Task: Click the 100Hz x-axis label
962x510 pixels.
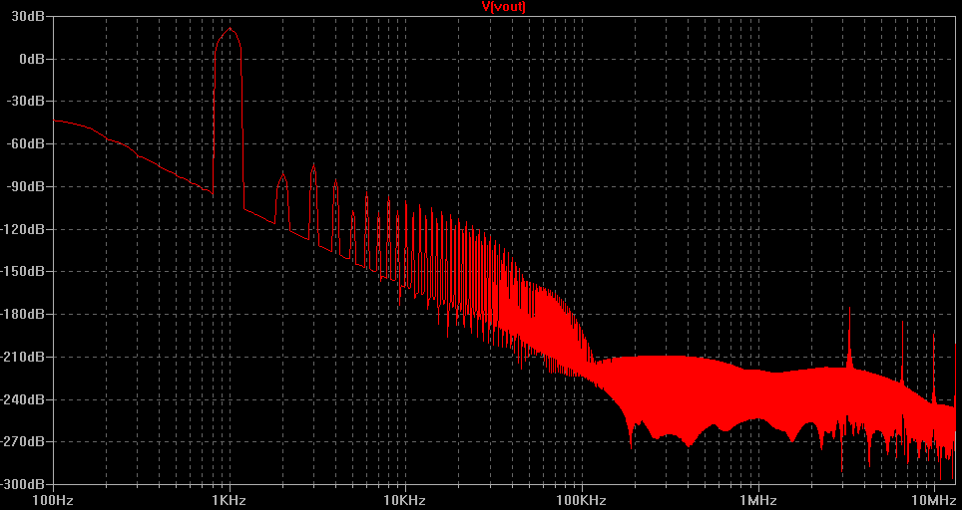Action: point(53,501)
